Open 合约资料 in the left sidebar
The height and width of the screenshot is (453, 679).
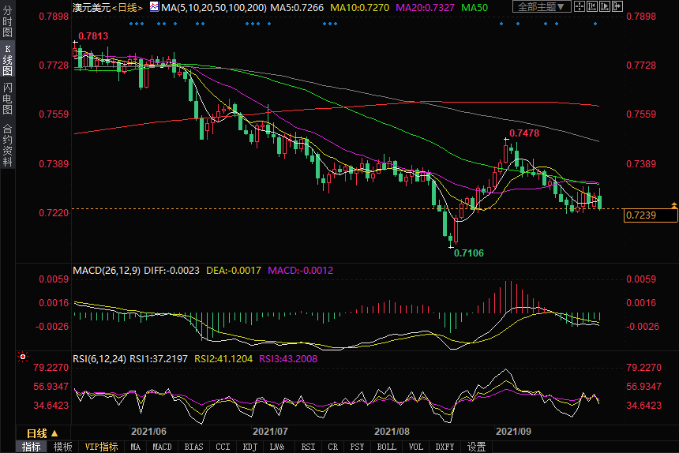pyautogui.click(x=7, y=145)
